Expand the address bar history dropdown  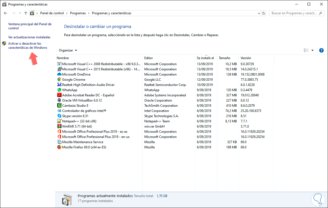259,13
